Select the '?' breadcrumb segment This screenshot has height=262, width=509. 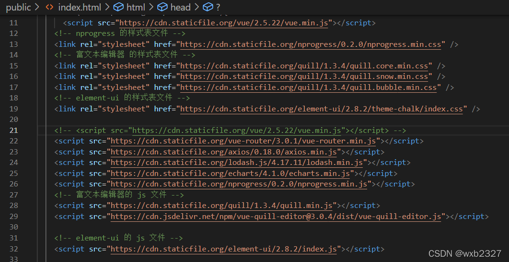[218, 7]
